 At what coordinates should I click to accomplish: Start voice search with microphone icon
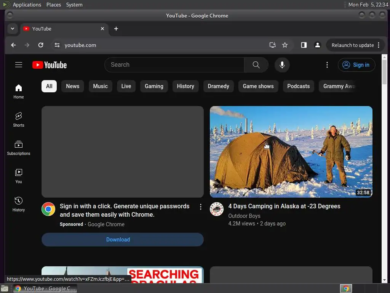[282, 65]
